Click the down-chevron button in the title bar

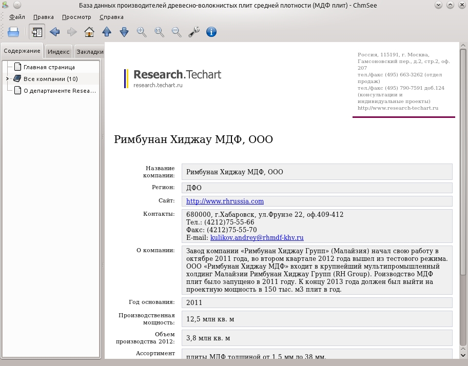click(438, 5)
